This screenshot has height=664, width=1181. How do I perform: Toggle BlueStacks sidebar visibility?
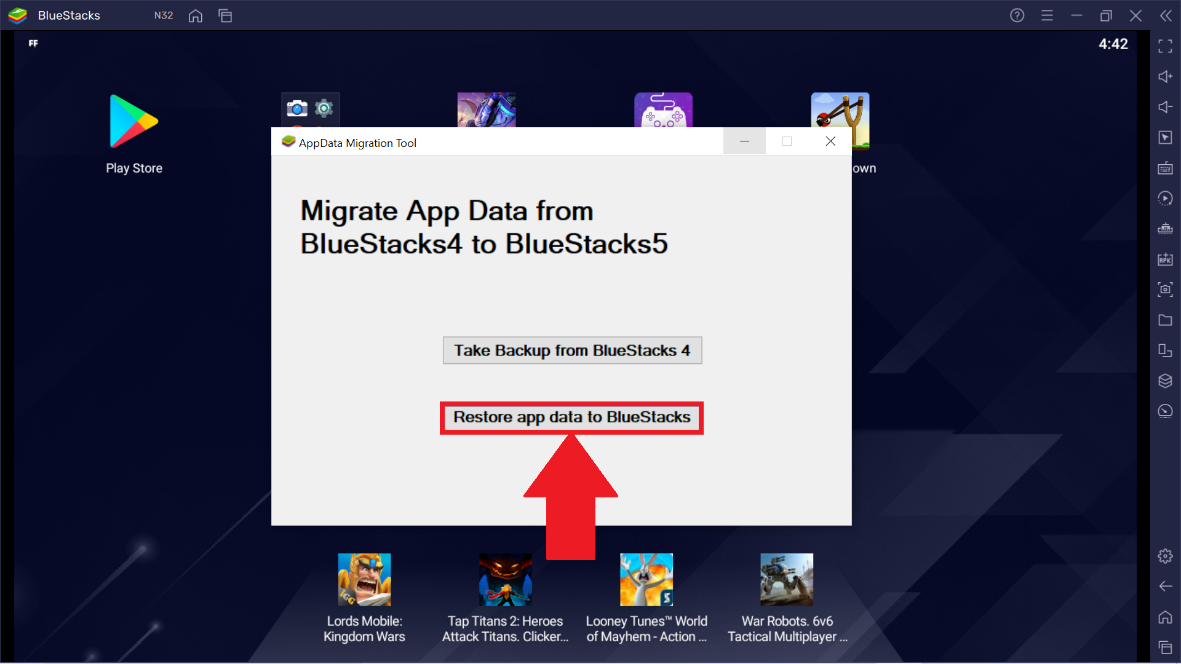(x=1166, y=16)
